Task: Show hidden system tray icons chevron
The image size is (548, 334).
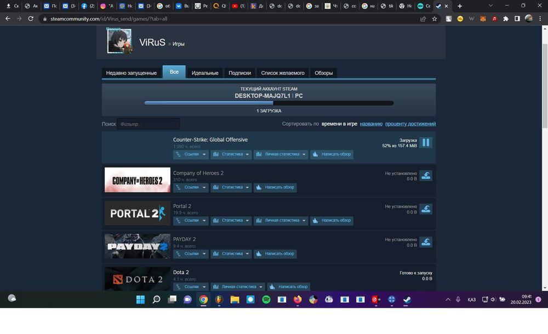Action: click(x=448, y=300)
